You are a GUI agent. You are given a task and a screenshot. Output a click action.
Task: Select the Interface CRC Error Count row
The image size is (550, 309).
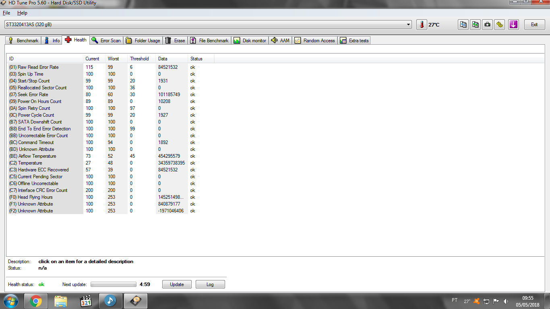point(111,190)
